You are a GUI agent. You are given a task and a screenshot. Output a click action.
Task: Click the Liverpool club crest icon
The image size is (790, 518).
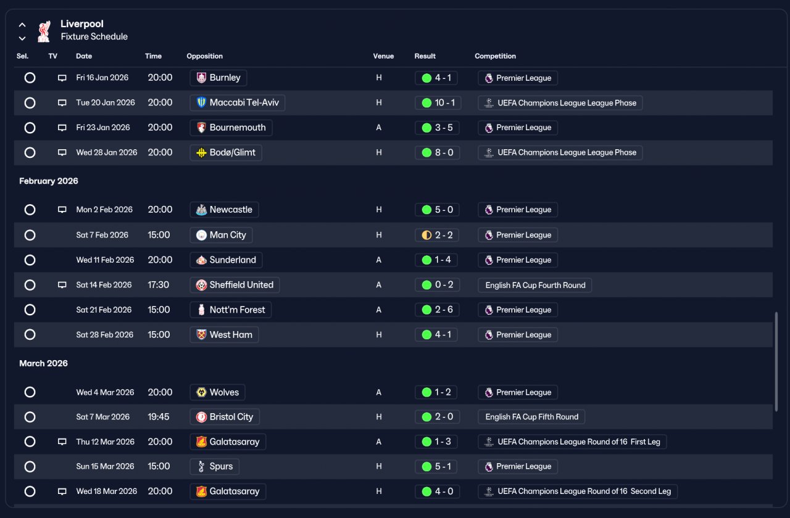(43, 31)
